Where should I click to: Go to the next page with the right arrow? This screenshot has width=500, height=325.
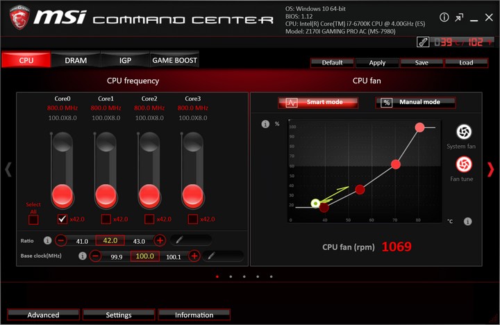pyautogui.click(x=490, y=169)
